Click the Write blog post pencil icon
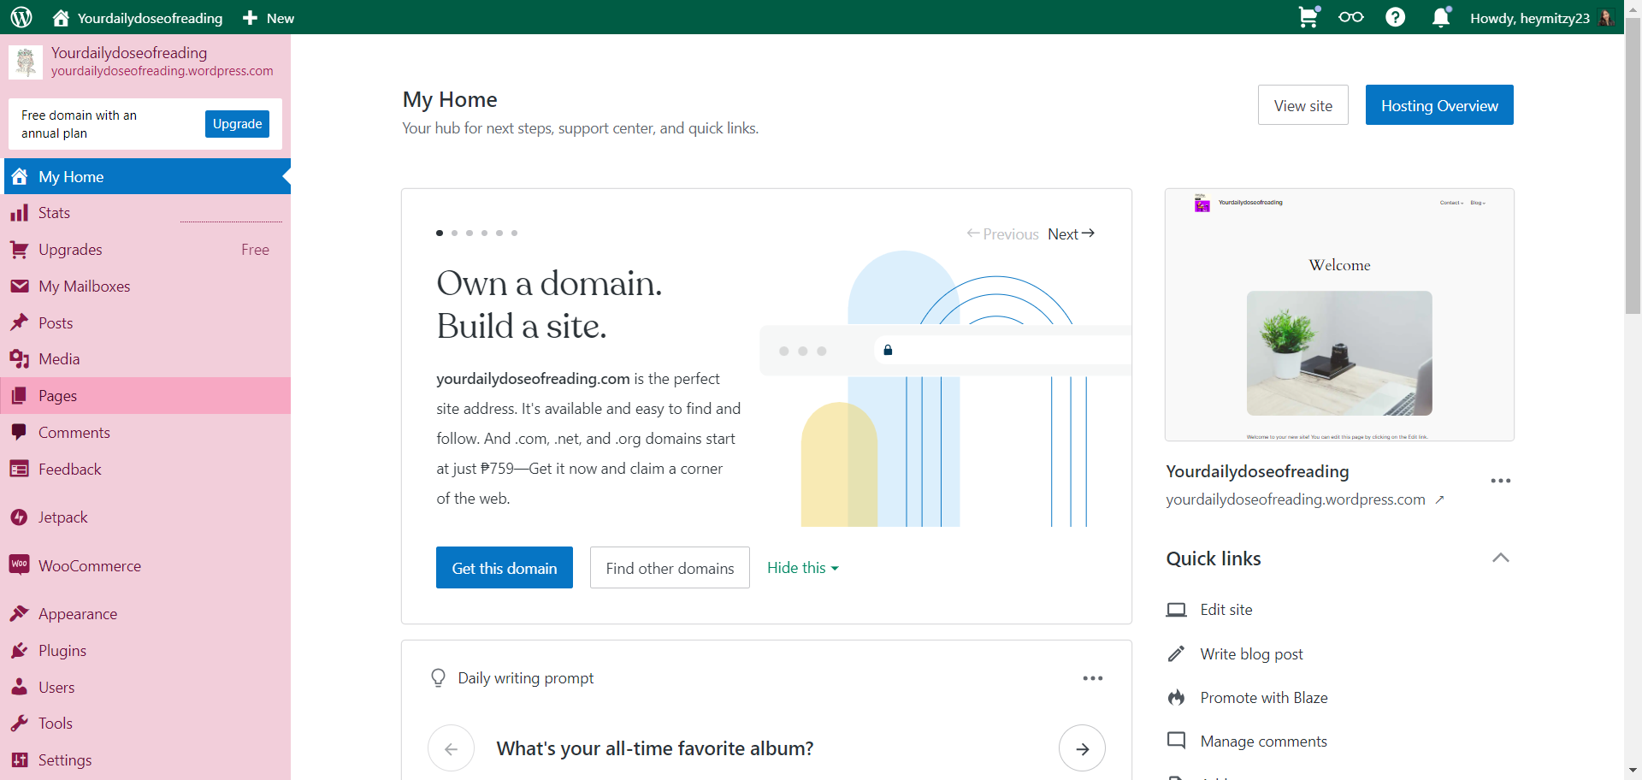 (x=1177, y=654)
